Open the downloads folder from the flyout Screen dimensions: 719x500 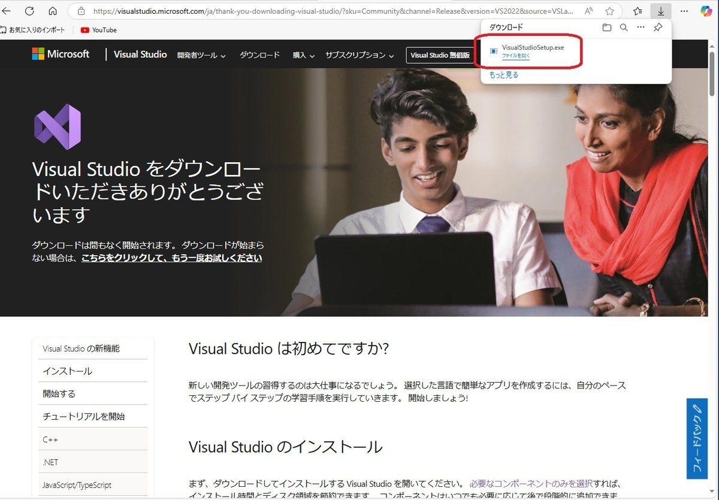[607, 27]
